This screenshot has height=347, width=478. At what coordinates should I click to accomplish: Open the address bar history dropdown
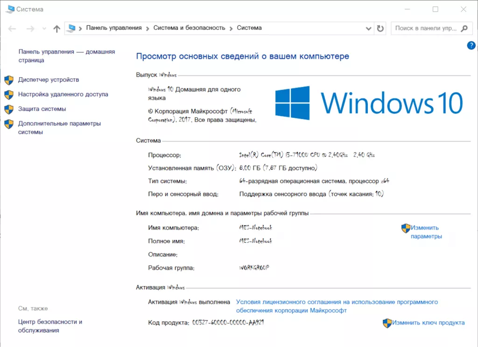point(369,29)
